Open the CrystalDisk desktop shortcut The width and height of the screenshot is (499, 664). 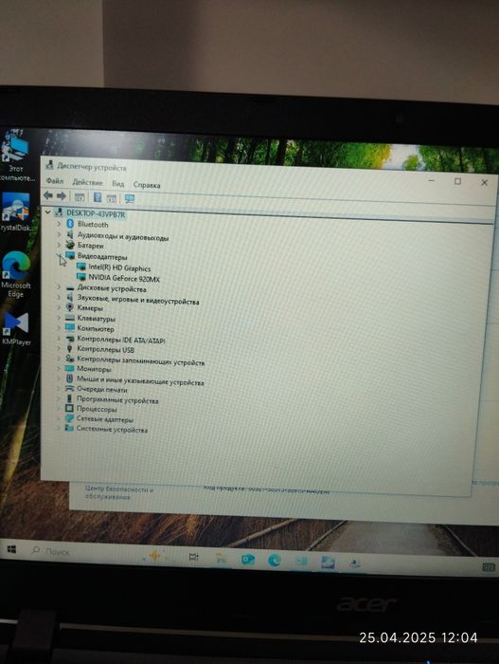pos(15,212)
